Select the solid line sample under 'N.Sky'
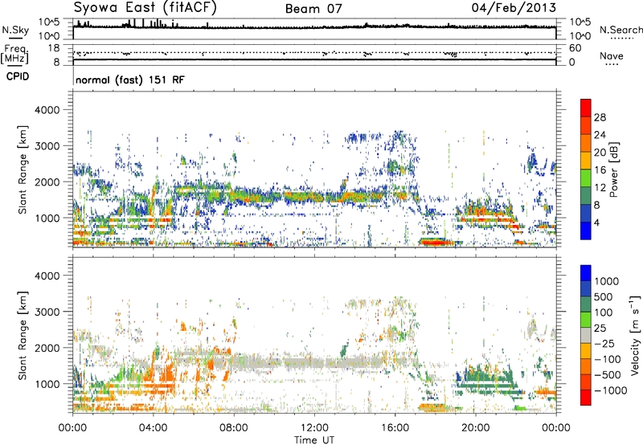This screenshot has width=643, height=445. pyautogui.click(x=15, y=38)
